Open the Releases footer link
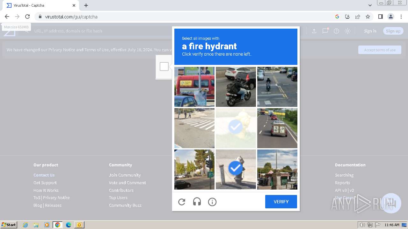Image resolution: width=408 pixels, height=229 pixels. pos(53,205)
